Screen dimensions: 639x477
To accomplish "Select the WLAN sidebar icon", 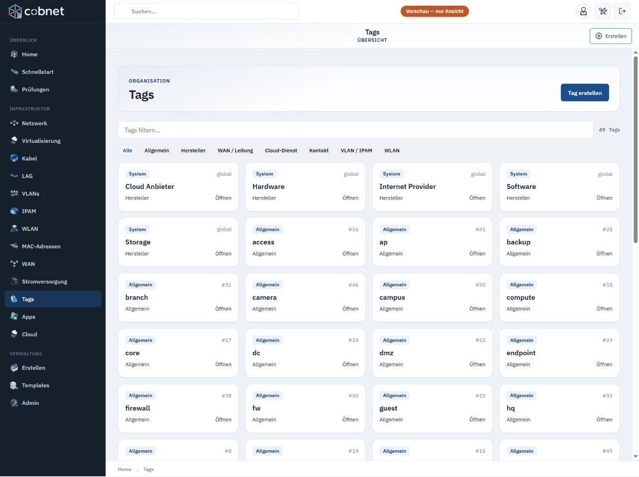I will click(x=14, y=229).
